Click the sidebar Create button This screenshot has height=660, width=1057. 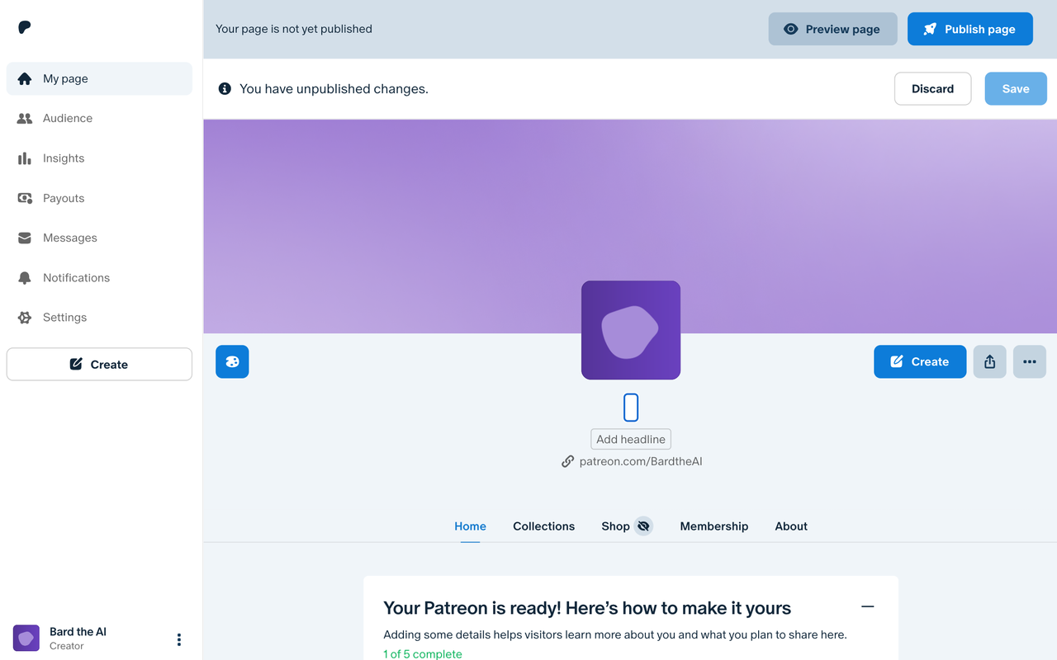click(x=99, y=364)
